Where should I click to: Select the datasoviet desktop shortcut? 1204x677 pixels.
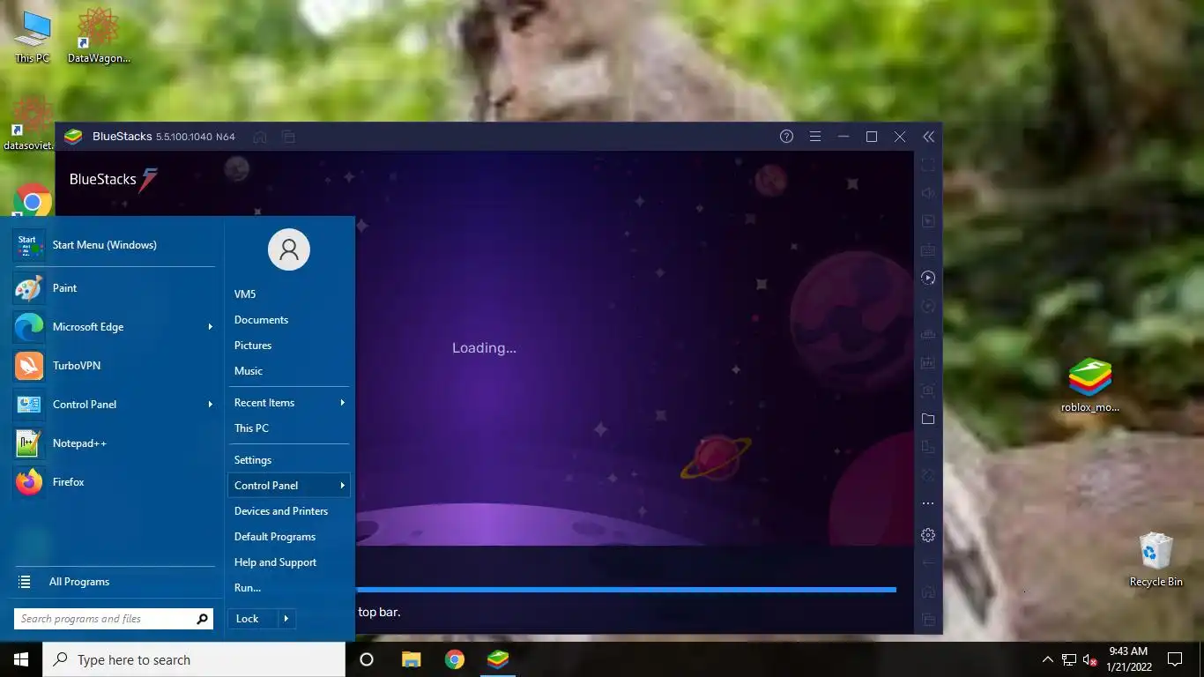pyautogui.click(x=29, y=123)
